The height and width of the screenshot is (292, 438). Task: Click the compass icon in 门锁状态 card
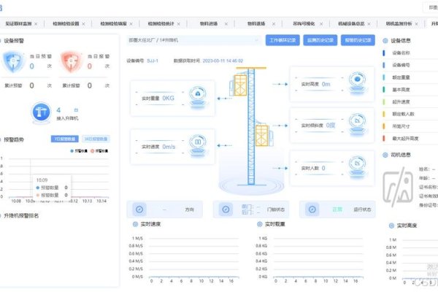click(x=226, y=210)
